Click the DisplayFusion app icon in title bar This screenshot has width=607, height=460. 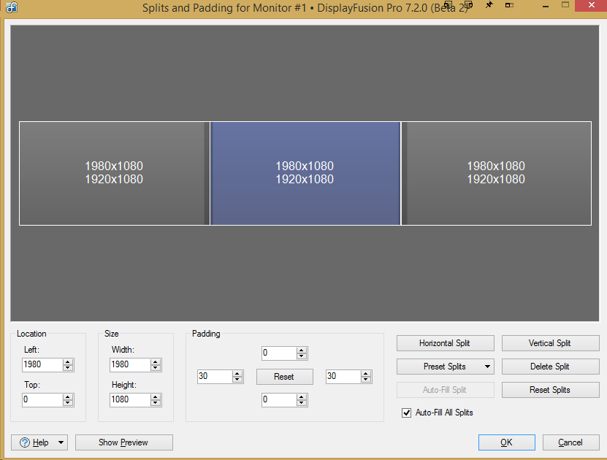(x=5, y=7)
